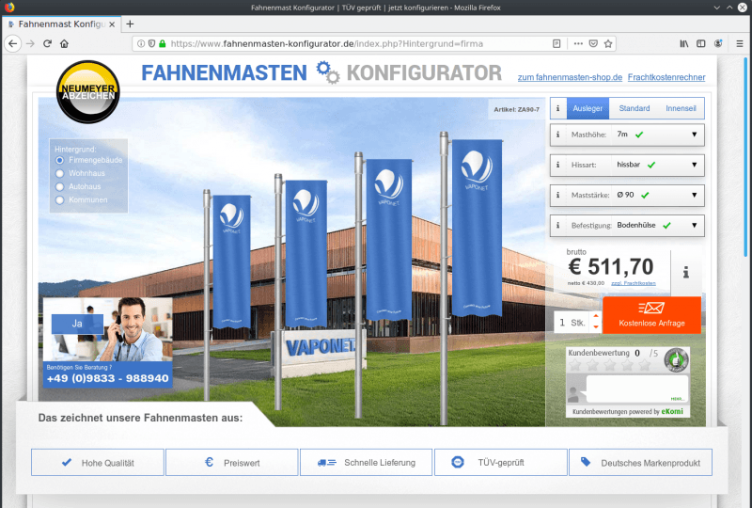752x508 pixels.
Task: Click the zzgl. Frachtkosten link
Action: tap(633, 283)
